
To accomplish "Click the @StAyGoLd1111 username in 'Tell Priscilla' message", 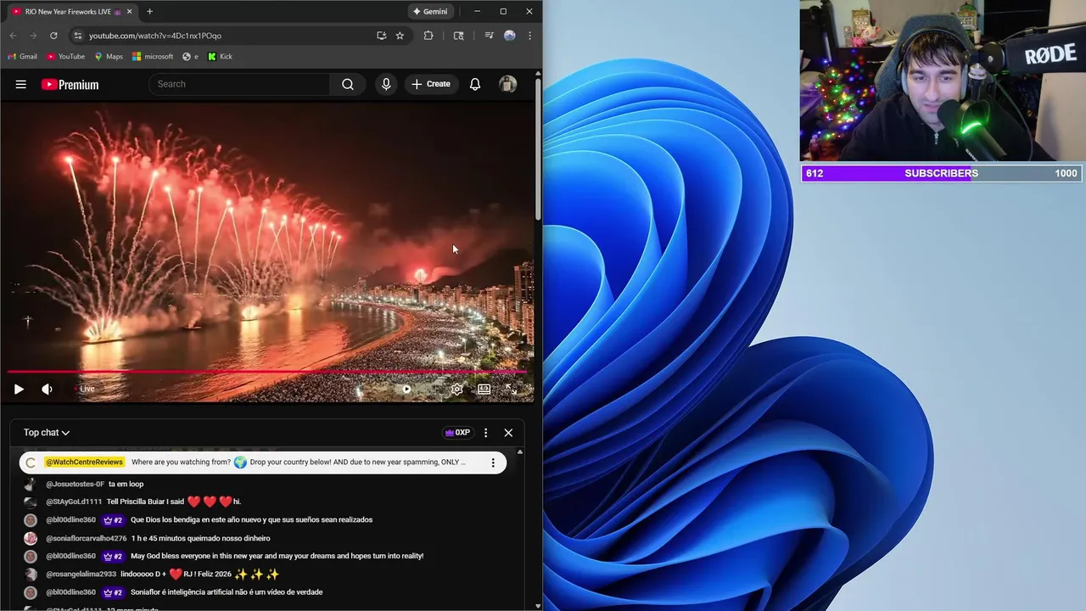I will point(74,502).
